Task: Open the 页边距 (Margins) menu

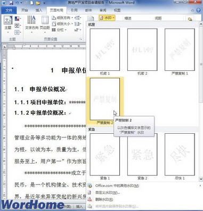Action: [45, 25]
